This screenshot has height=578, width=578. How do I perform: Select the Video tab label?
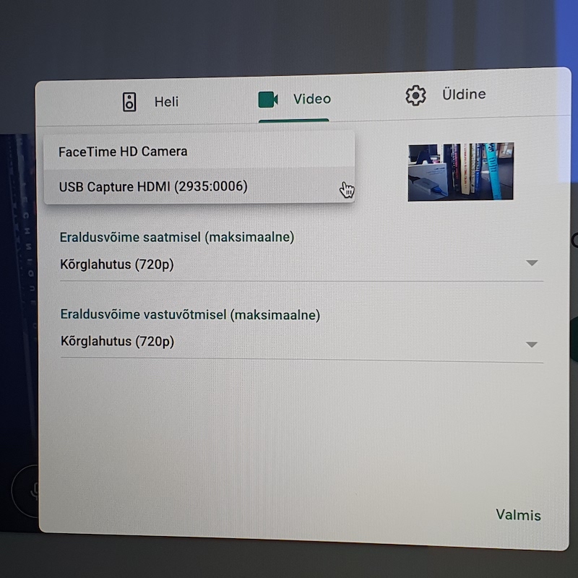(311, 98)
